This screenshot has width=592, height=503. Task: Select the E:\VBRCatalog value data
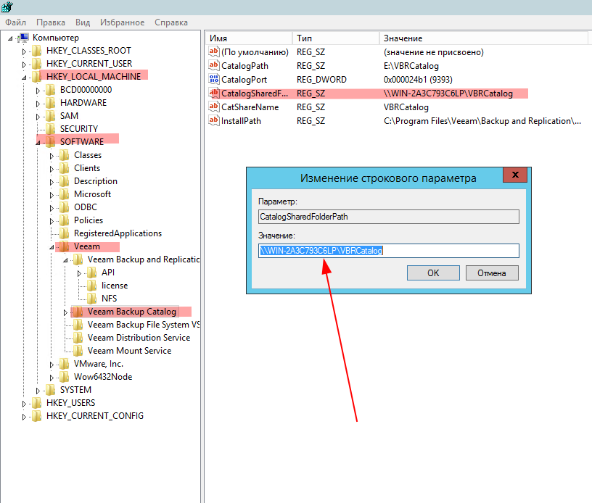411,66
